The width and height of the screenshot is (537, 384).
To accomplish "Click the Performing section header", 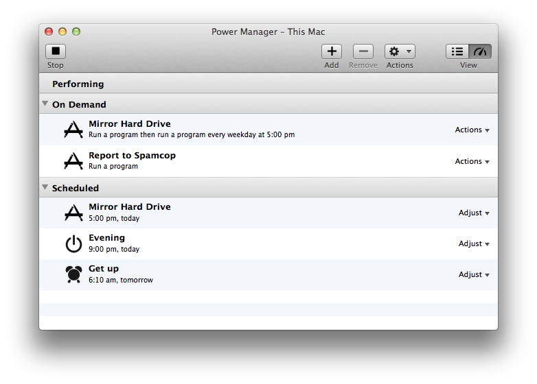I will pyautogui.click(x=268, y=83).
